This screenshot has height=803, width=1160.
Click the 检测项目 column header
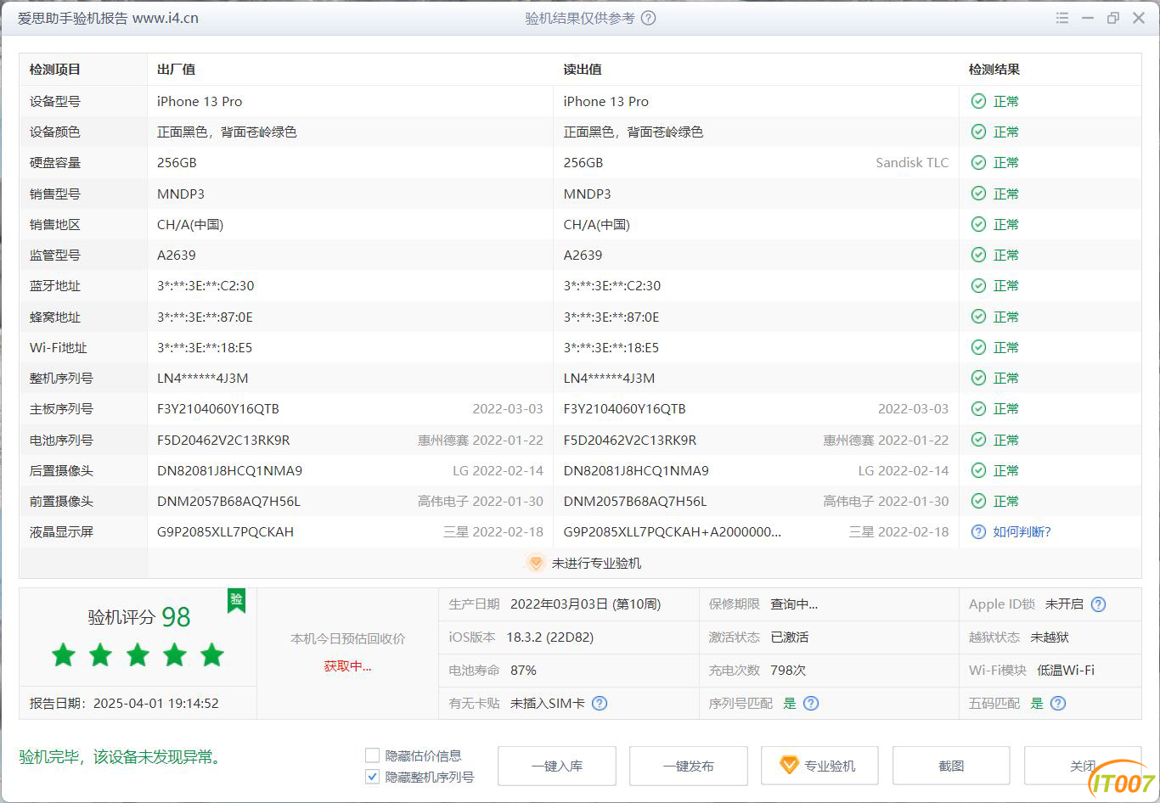tap(55, 70)
